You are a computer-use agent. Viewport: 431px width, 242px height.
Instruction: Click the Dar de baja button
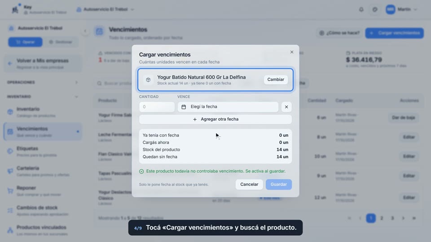(x=403, y=117)
